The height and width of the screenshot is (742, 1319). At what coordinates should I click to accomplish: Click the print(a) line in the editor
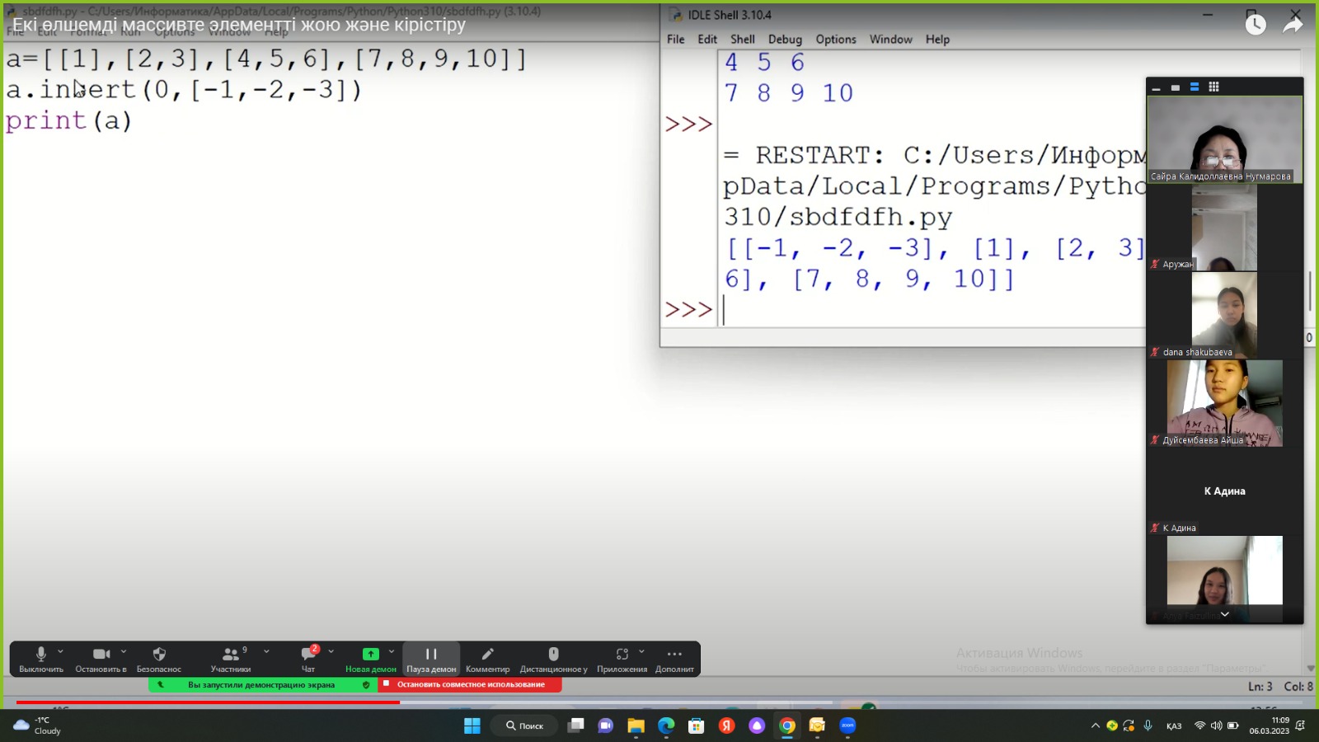coord(68,120)
